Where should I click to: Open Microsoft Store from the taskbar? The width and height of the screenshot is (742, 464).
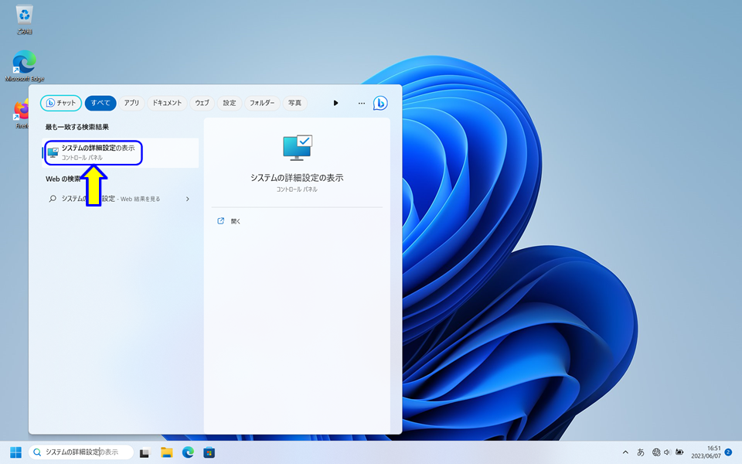click(209, 452)
